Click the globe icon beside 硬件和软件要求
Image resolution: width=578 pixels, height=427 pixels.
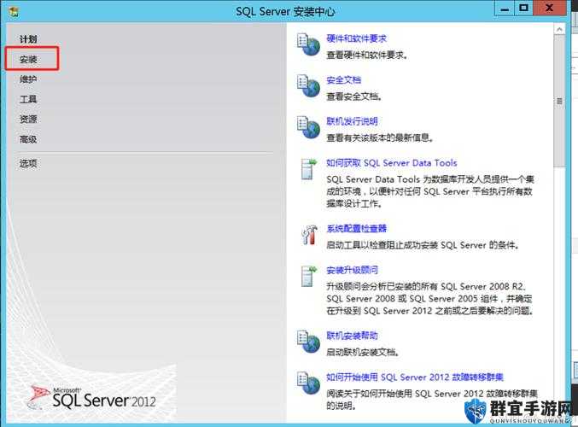[x=308, y=44]
